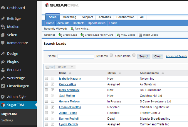Select the Quincy Atkin row checkbox

pos(46,84)
